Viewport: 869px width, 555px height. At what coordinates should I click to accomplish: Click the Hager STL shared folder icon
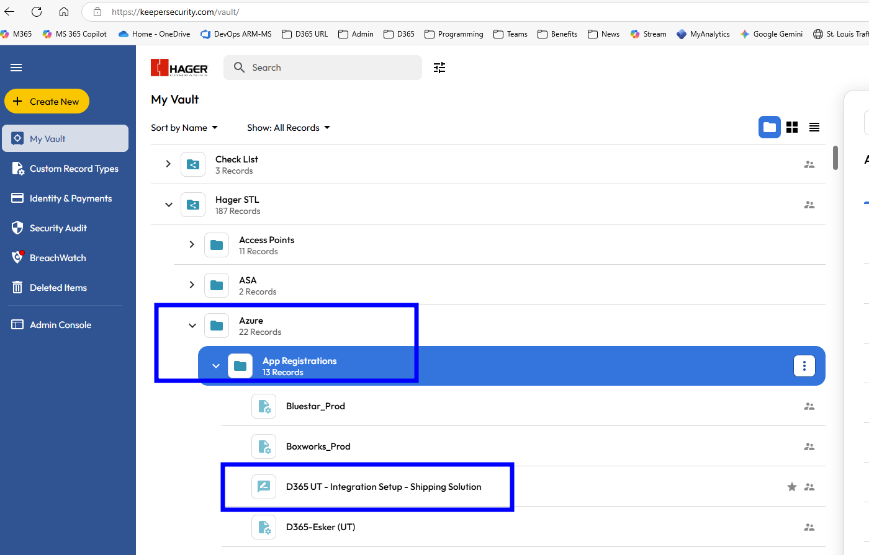[193, 205]
